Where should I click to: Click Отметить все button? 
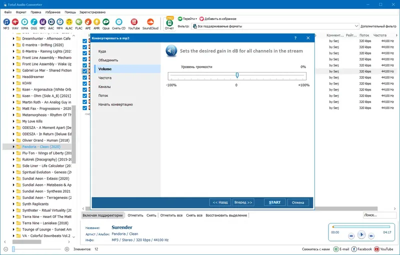171,215
